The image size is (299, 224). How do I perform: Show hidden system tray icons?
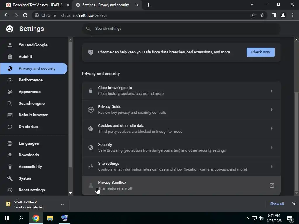(247, 218)
